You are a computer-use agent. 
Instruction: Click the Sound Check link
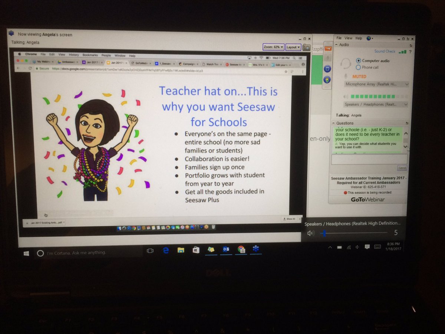coord(385,52)
